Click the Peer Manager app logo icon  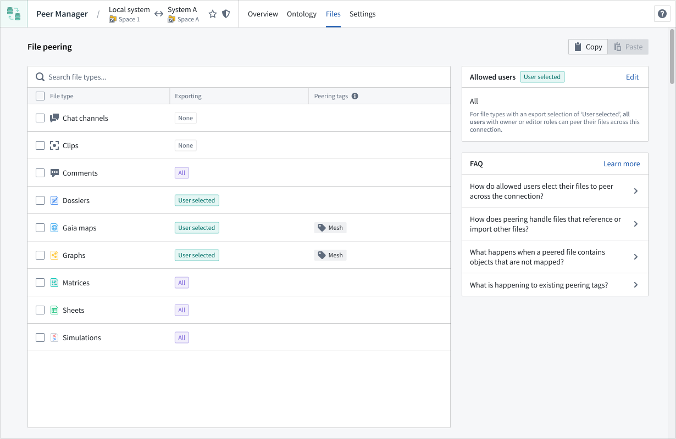14,14
